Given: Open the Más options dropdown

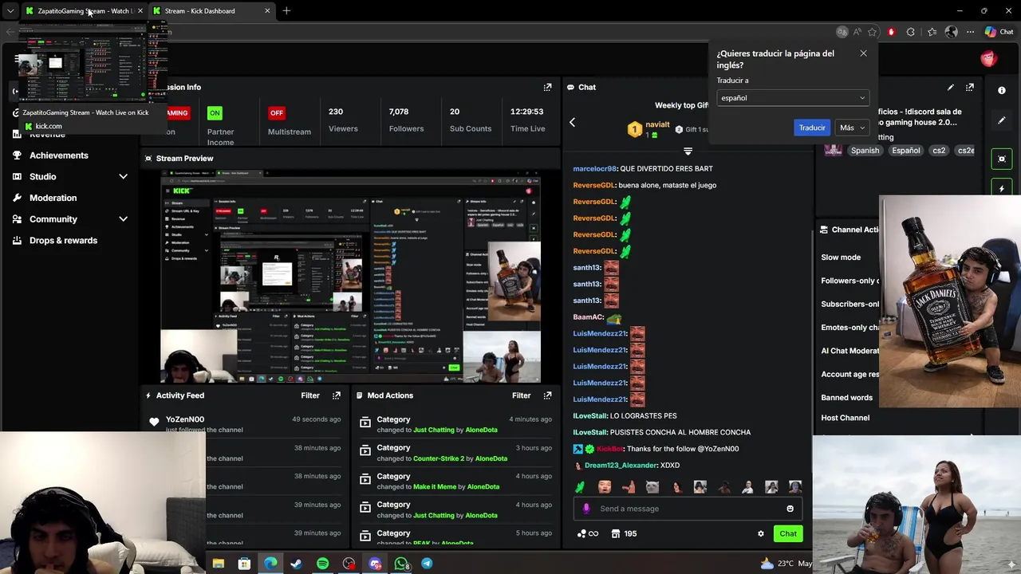Looking at the screenshot, I should (x=852, y=128).
